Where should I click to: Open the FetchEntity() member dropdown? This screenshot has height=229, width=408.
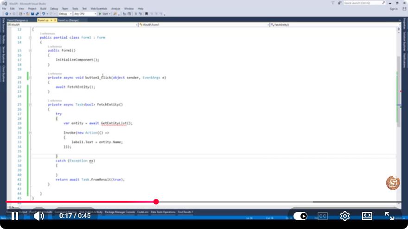[x=335, y=25]
